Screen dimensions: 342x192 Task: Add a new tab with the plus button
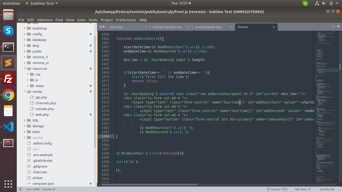[x=333, y=27]
